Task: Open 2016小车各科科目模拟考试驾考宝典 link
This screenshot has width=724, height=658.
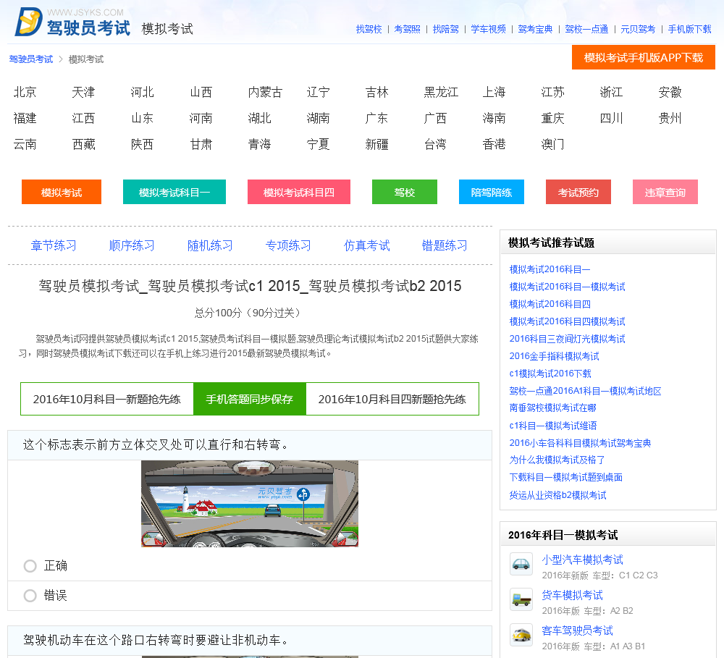Action: click(x=580, y=443)
